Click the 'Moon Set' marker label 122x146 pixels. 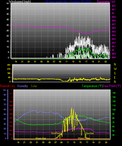[41, 138]
